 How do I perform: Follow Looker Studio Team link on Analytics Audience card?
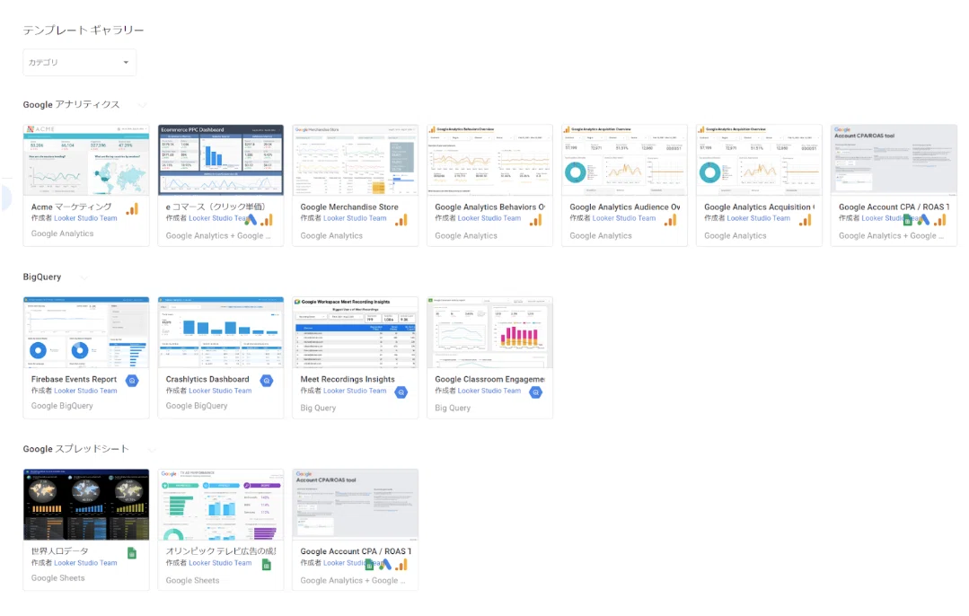point(624,218)
